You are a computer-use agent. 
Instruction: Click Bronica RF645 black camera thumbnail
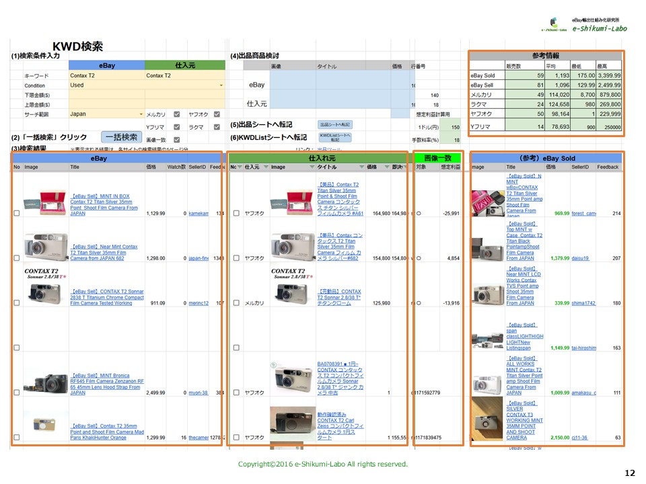[x=46, y=383]
